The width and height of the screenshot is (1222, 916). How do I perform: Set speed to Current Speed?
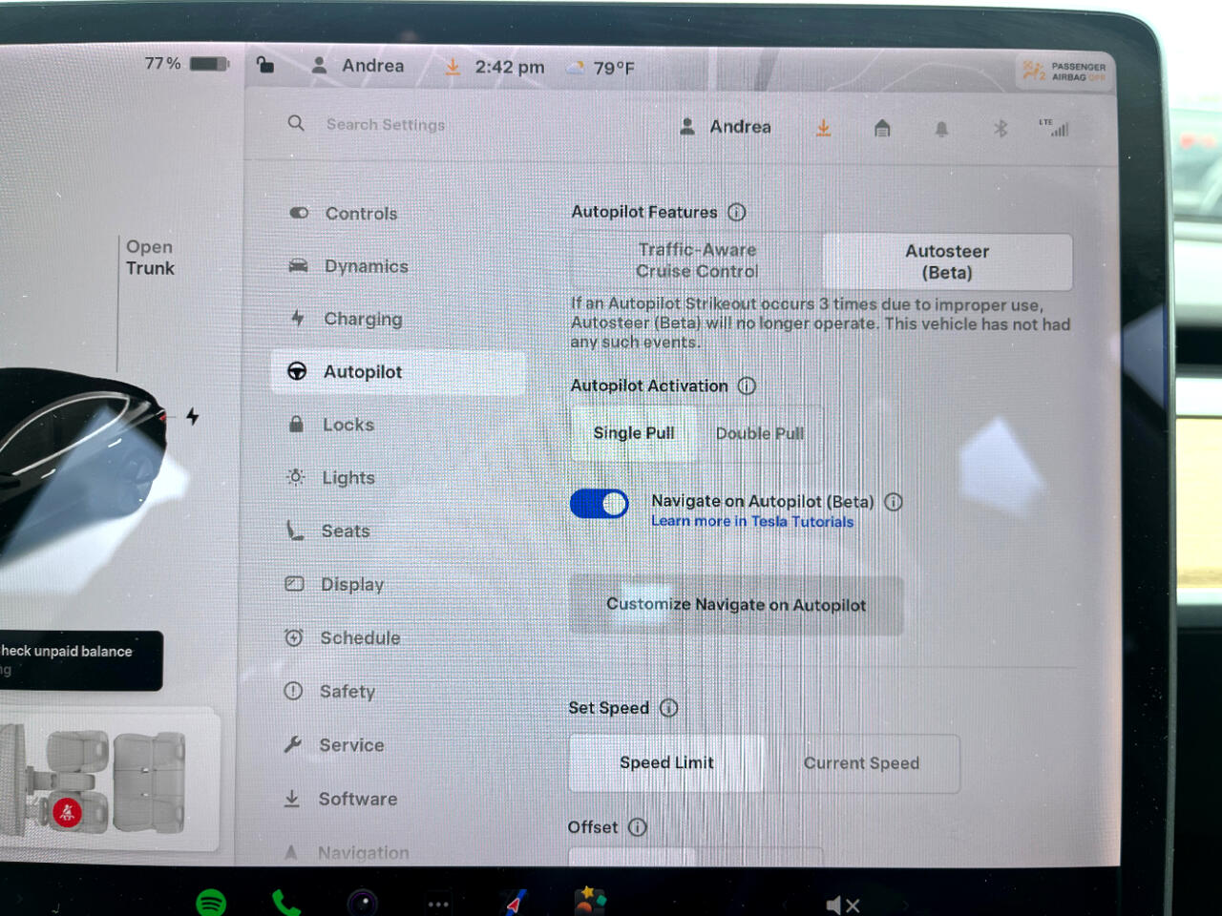[861, 763]
